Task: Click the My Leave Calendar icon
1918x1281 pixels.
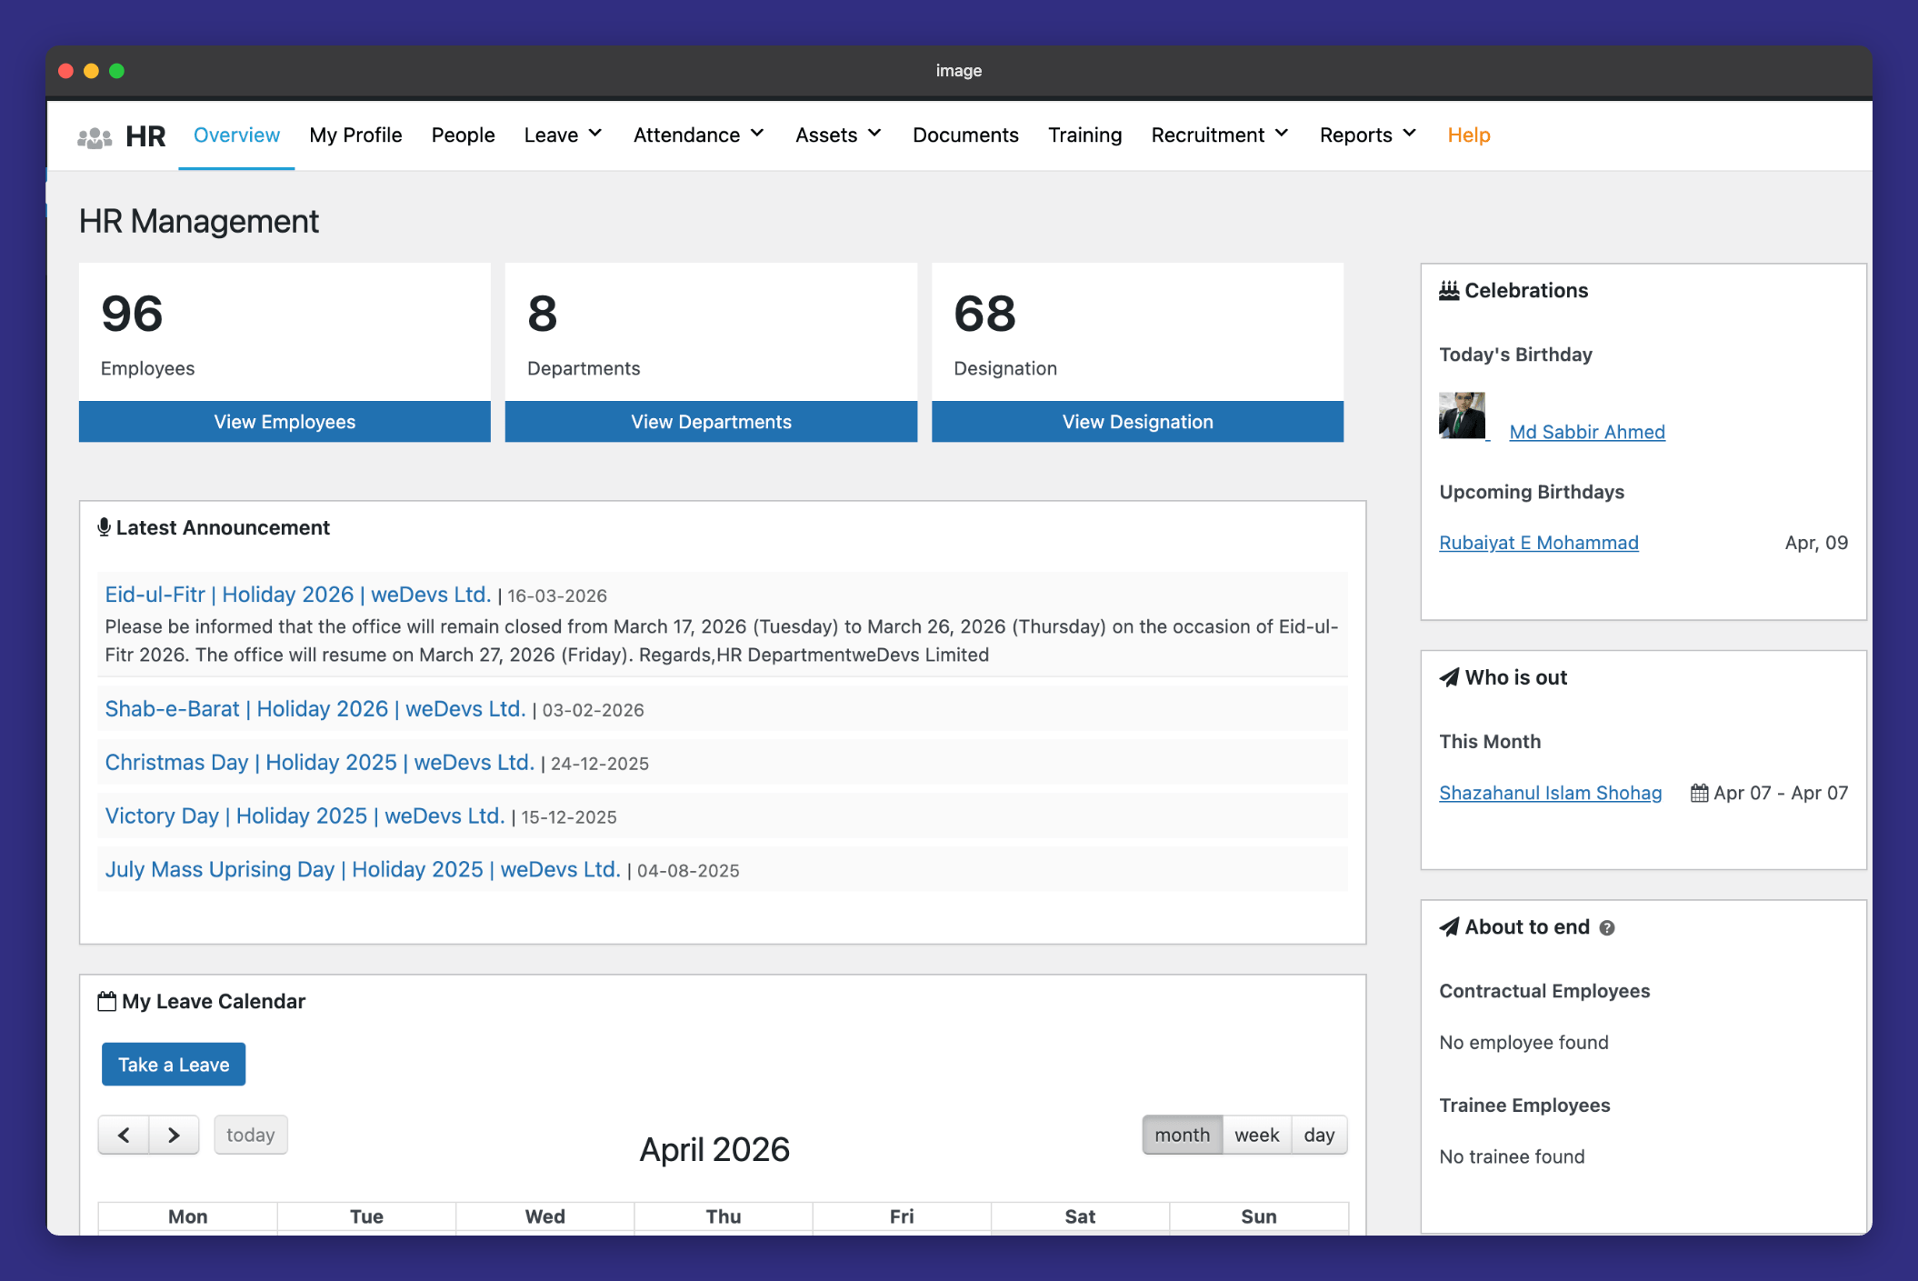Action: point(106,1001)
